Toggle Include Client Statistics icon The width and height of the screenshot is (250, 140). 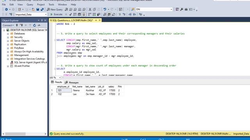99,14
